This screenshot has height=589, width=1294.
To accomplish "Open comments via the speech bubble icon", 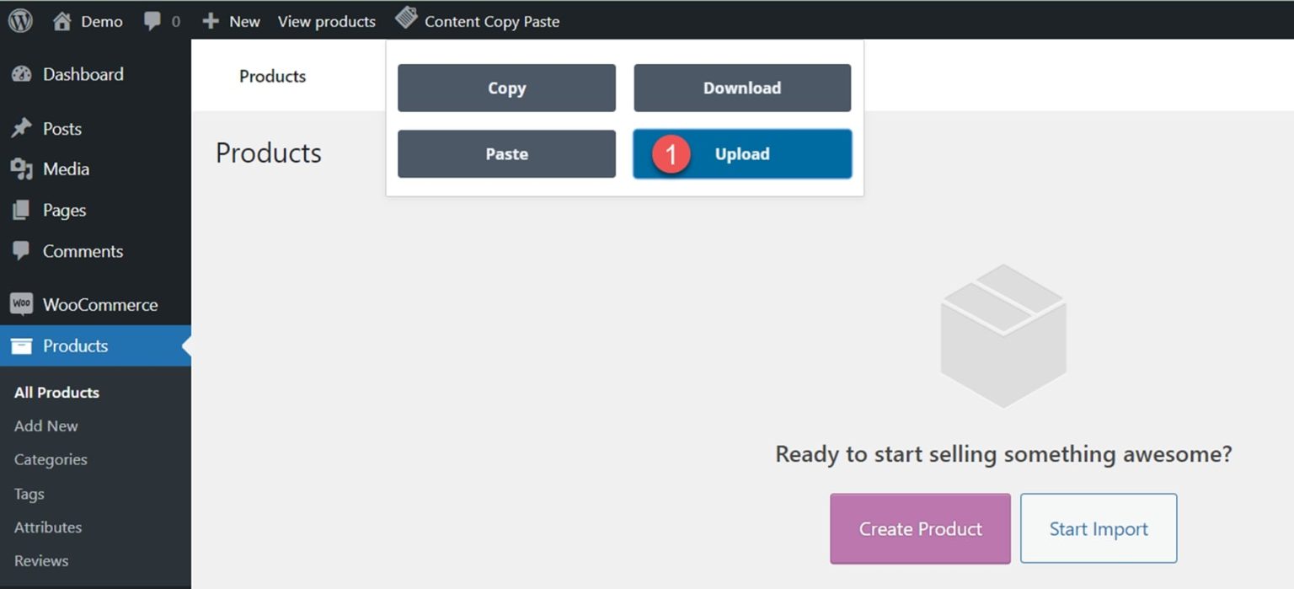I will (x=152, y=20).
